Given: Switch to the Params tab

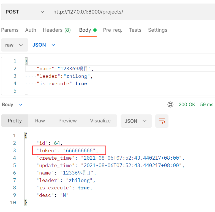Looking at the screenshot, I should click(x=10, y=30).
